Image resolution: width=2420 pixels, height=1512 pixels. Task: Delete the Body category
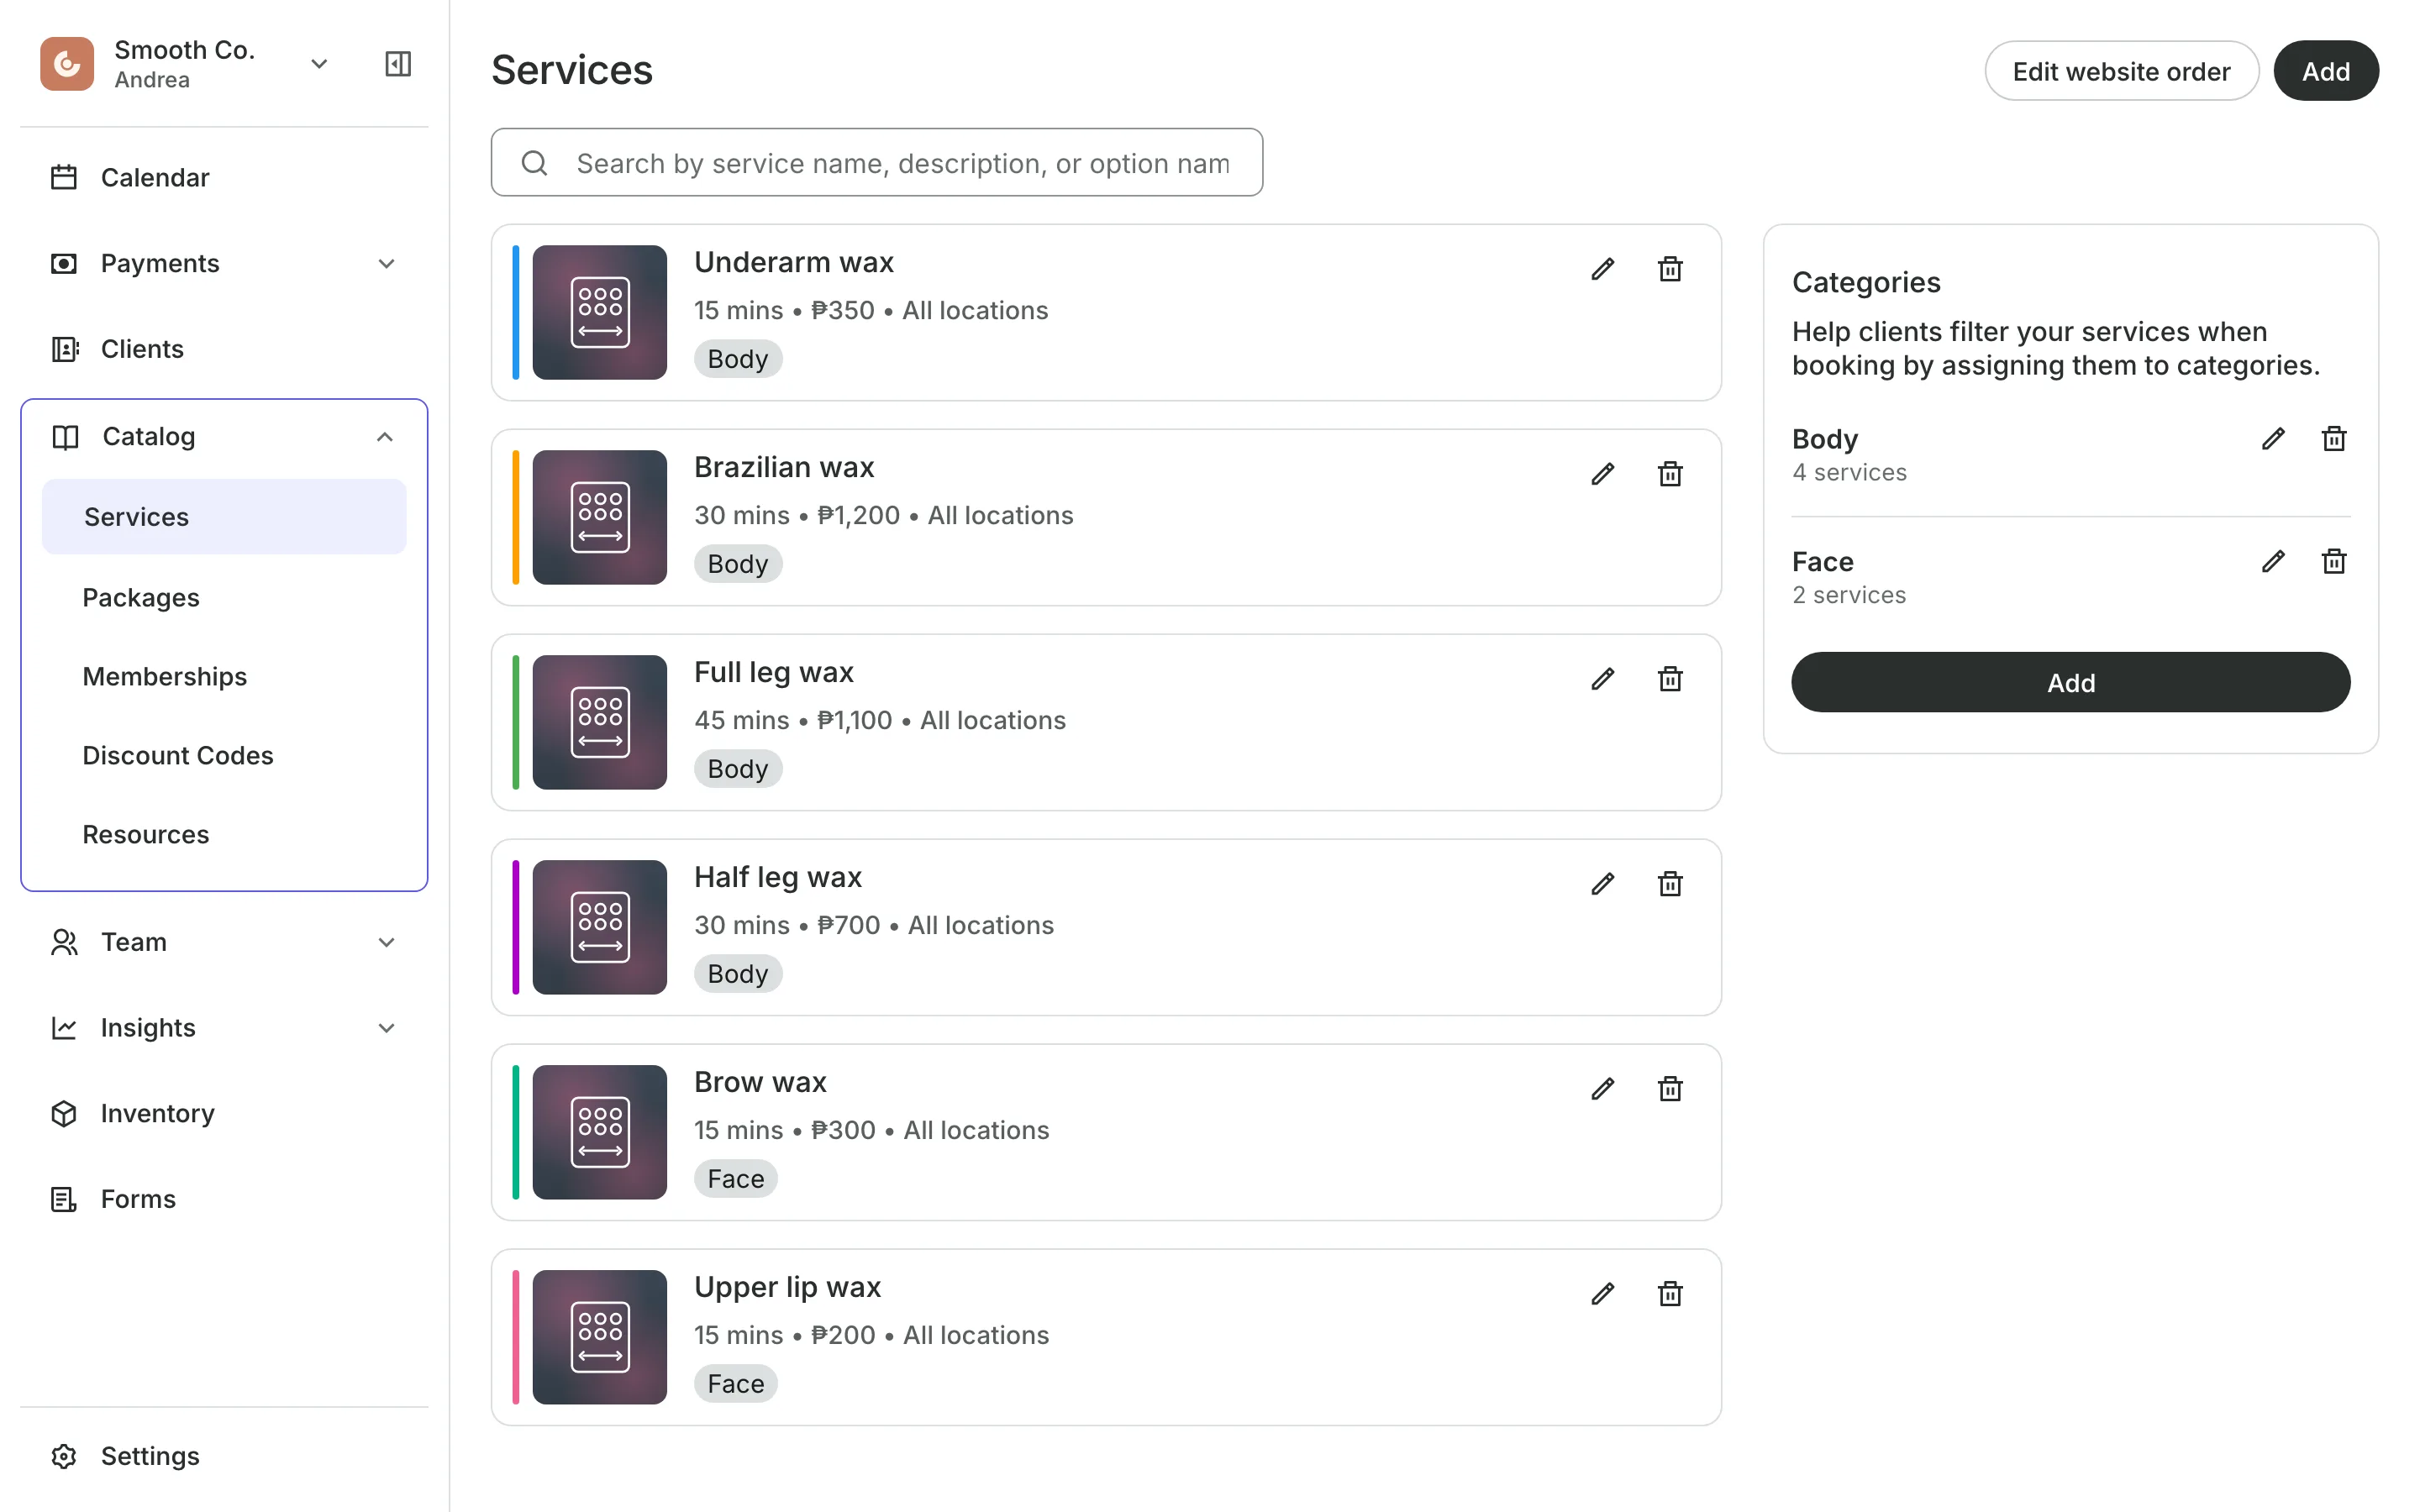[x=2333, y=439]
